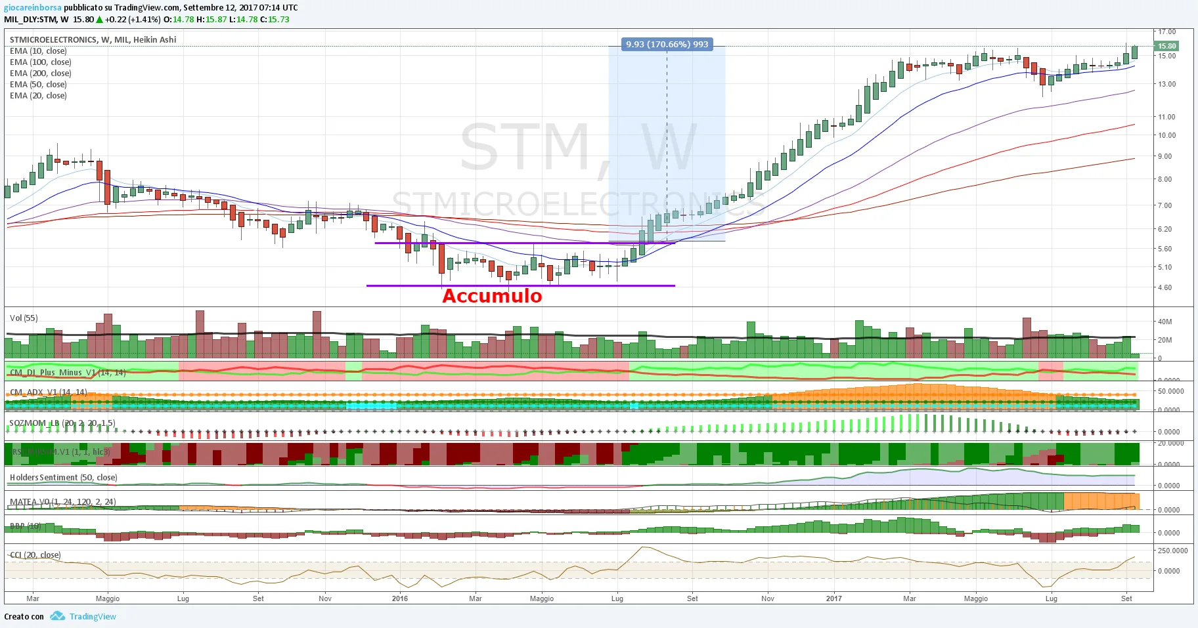Click the Set label at the axis end

coord(1126,598)
